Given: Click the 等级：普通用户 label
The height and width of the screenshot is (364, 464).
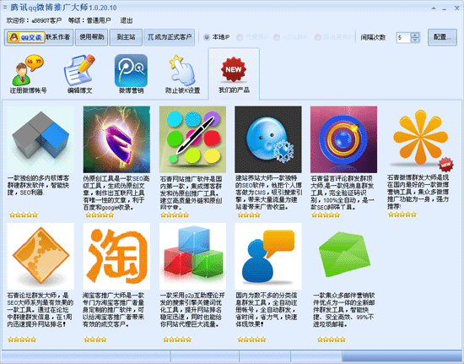Looking at the screenshot, I should click(x=89, y=20).
